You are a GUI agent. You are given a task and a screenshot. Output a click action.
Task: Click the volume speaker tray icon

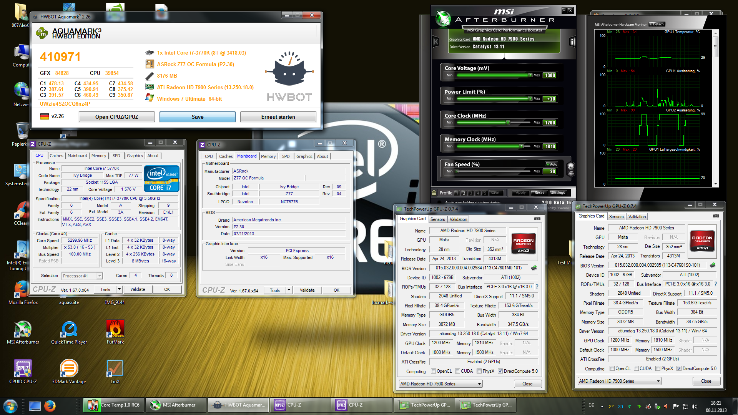click(x=694, y=406)
